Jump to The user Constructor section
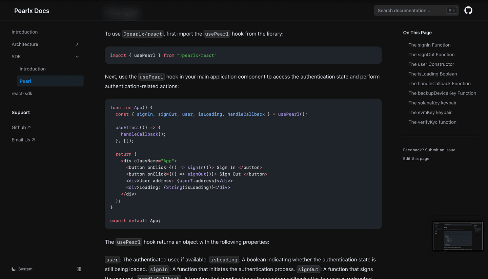Viewport: 488px width, 279px height. [431, 64]
